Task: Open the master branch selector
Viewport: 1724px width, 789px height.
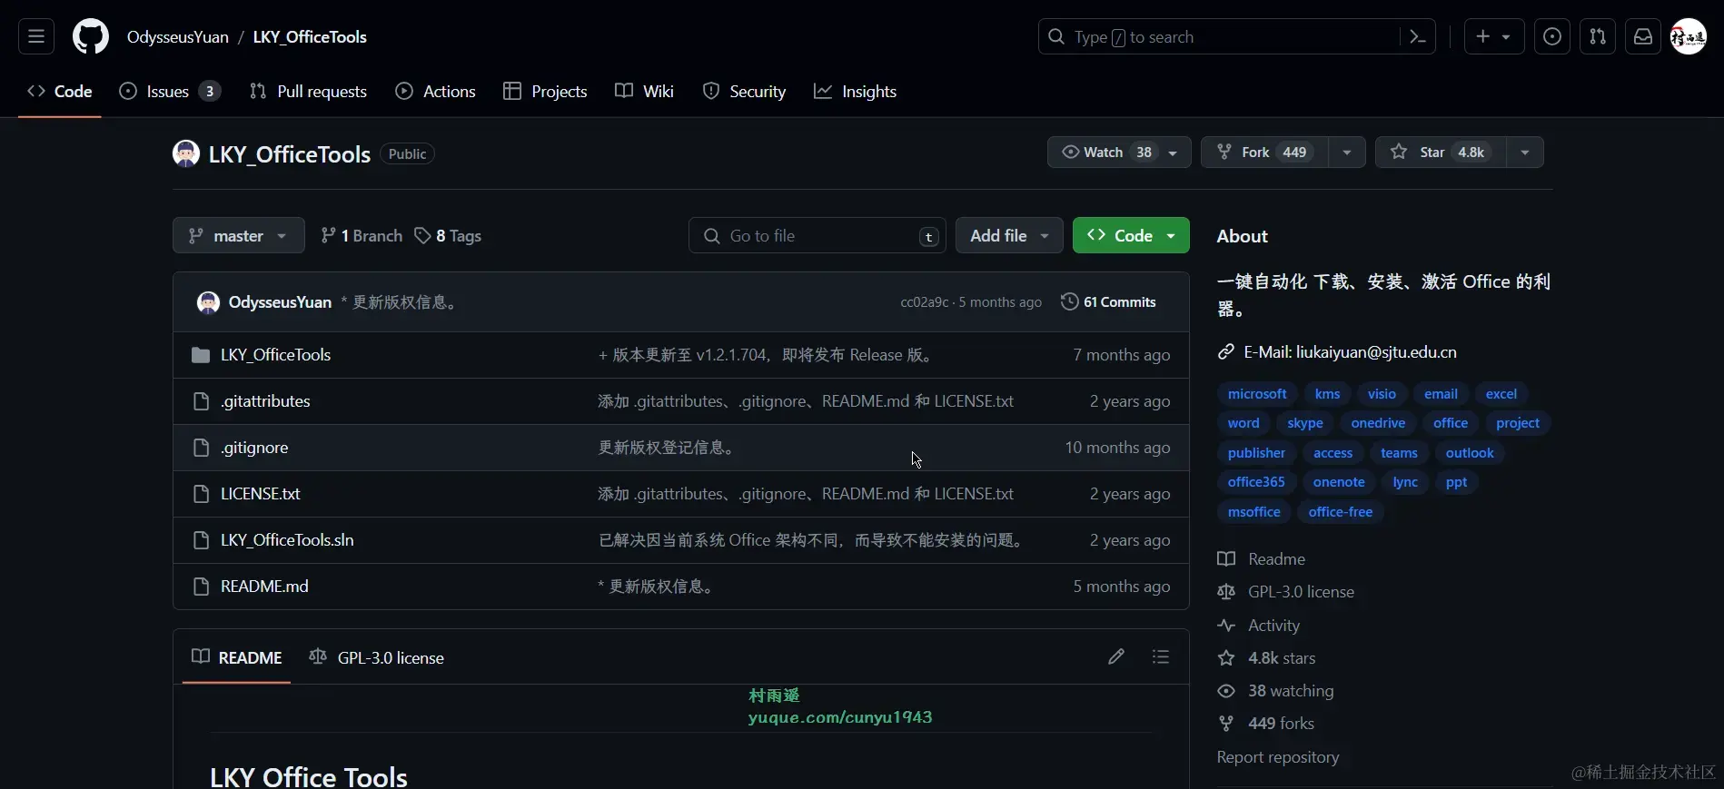Action: coord(238,236)
